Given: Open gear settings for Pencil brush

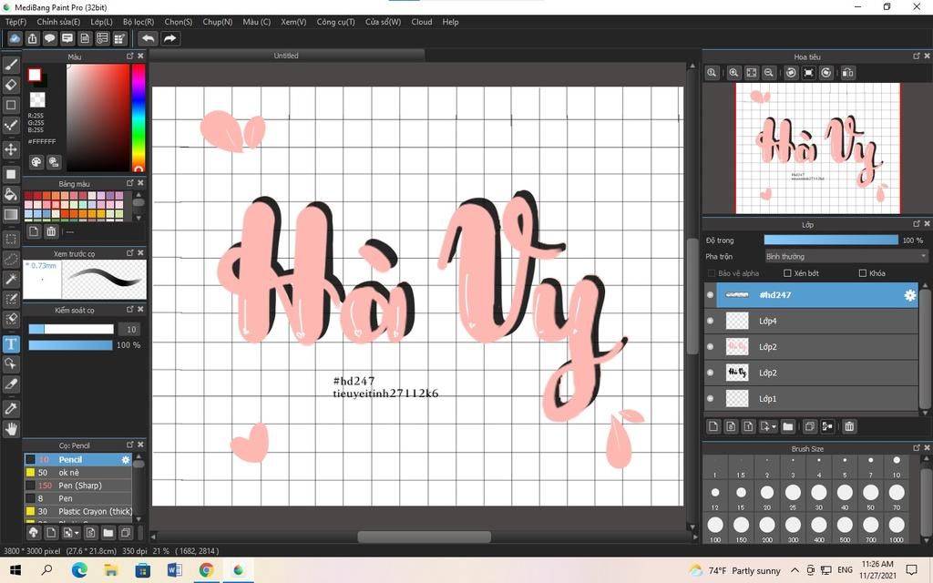Looking at the screenshot, I should [126, 460].
